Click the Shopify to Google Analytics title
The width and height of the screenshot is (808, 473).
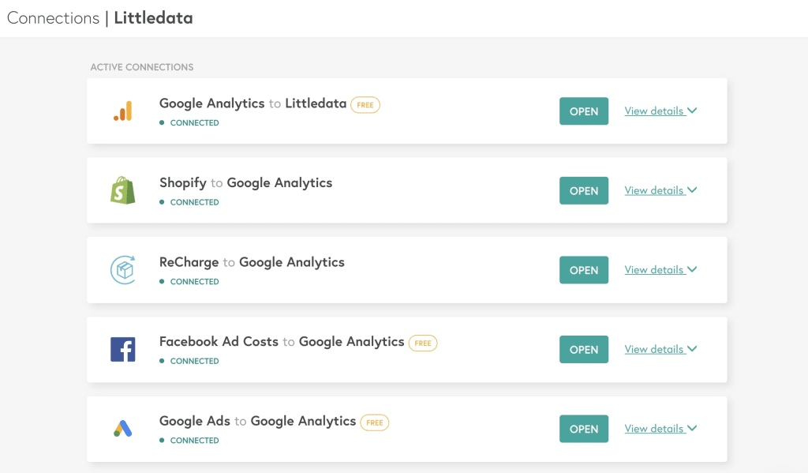[x=246, y=183]
